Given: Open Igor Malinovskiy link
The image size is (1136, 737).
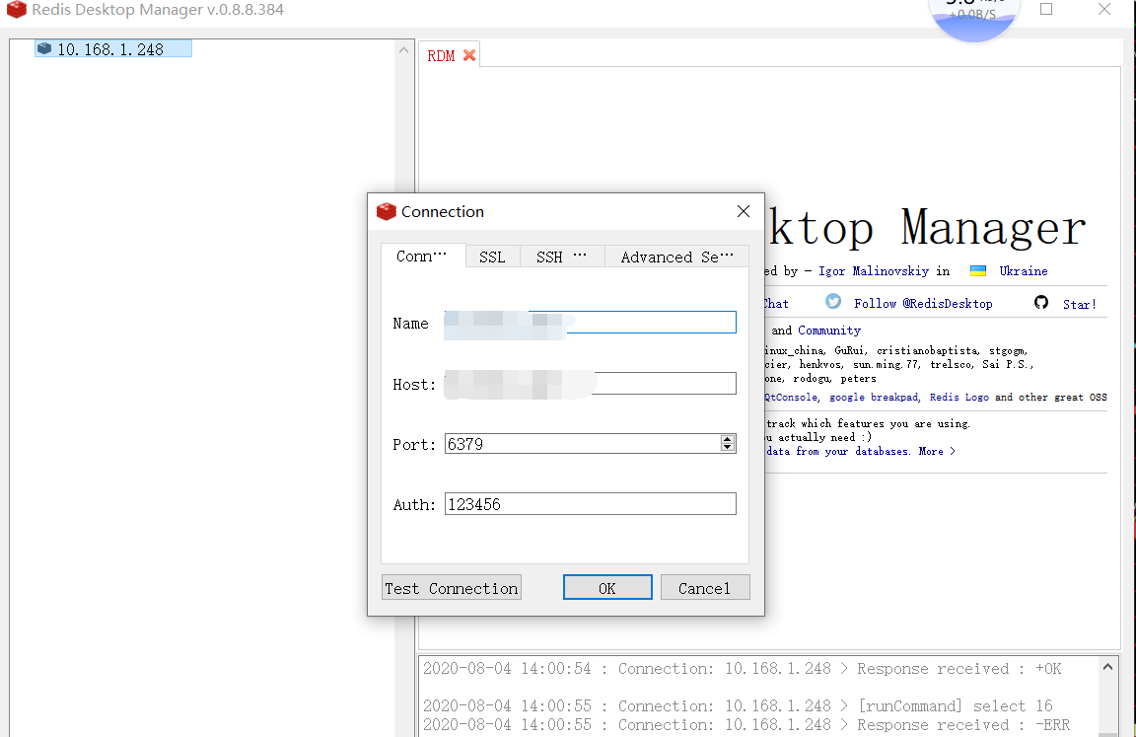Looking at the screenshot, I should (x=873, y=271).
